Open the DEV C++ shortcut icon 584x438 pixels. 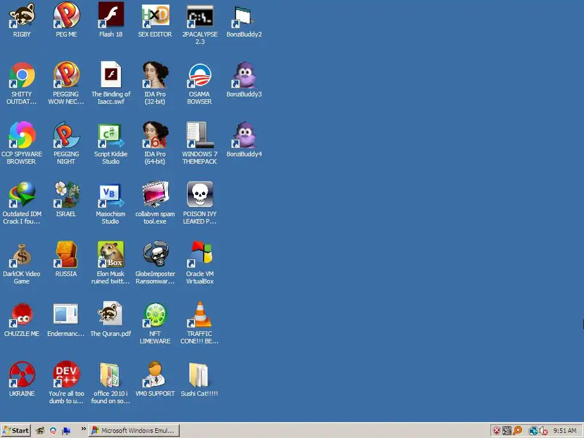tap(66, 374)
